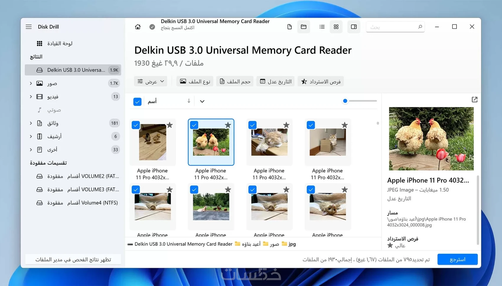Click the التاريخ عدل date filter button
This screenshot has width=502, height=286.
(276, 81)
